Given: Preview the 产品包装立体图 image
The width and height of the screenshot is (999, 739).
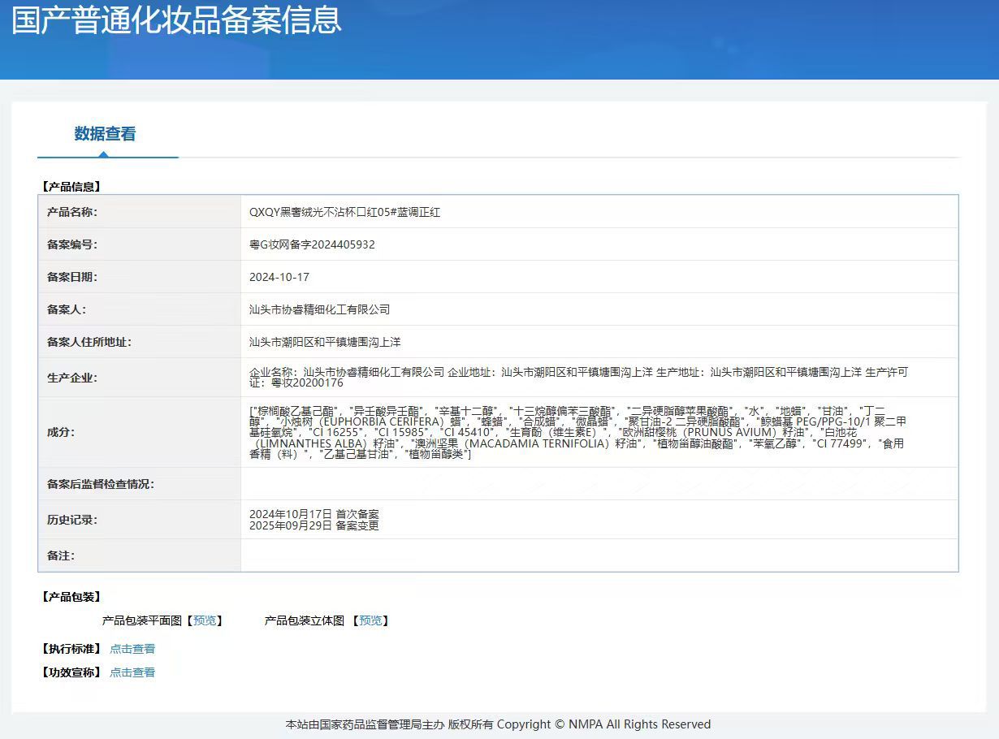Looking at the screenshot, I should tap(370, 620).
